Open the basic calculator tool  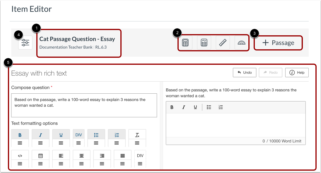point(186,42)
